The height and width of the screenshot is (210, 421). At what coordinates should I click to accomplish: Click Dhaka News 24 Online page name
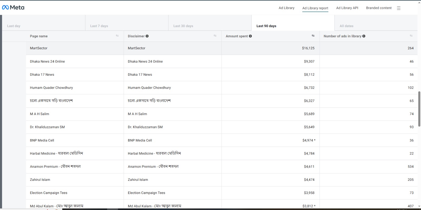pos(47,62)
